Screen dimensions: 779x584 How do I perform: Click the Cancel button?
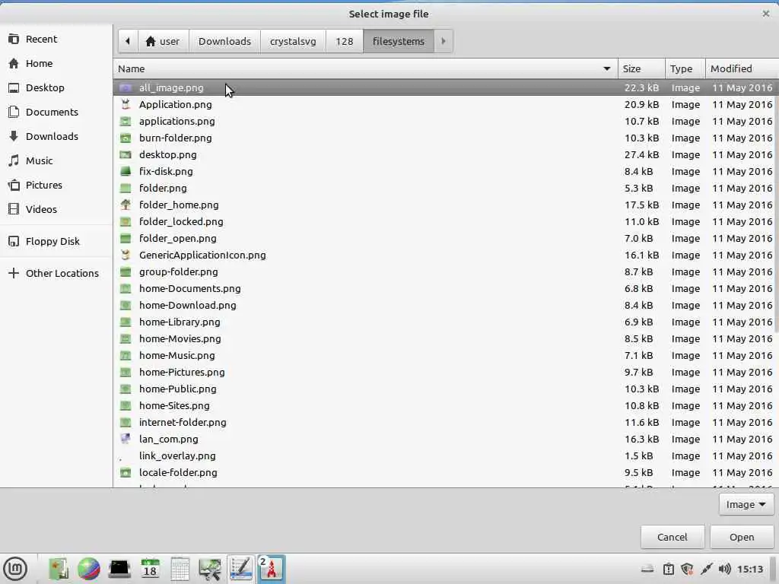pyautogui.click(x=672, y=537)
